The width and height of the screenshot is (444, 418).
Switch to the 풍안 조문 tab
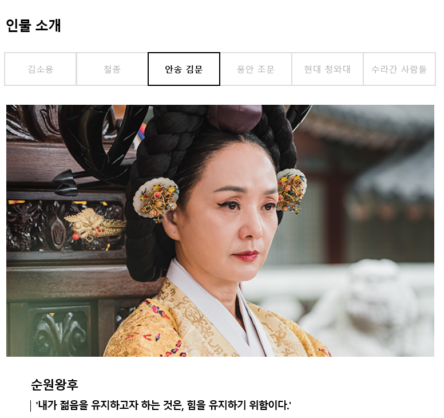[x=256, y=69]
